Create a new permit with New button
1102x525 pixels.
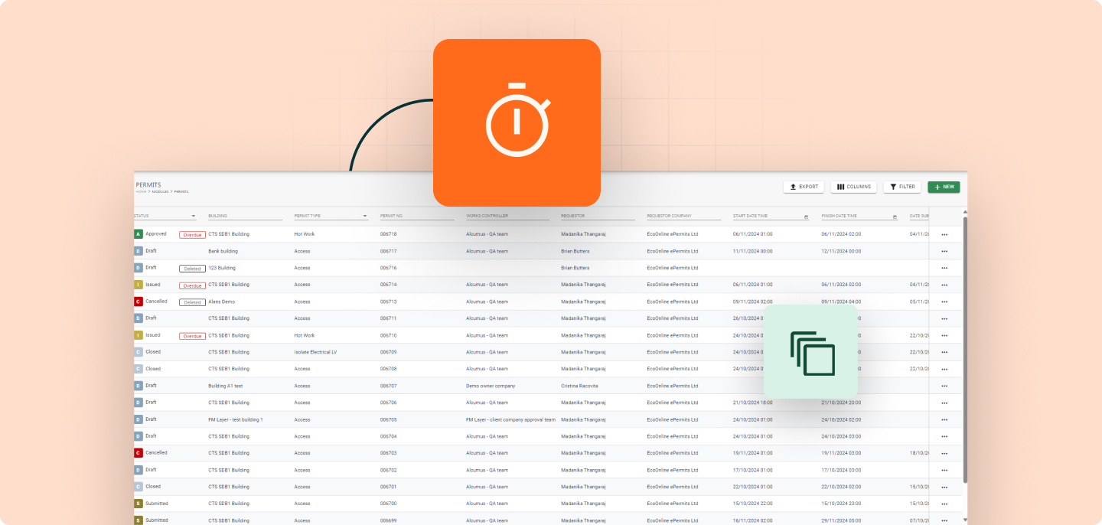[944, 187]
